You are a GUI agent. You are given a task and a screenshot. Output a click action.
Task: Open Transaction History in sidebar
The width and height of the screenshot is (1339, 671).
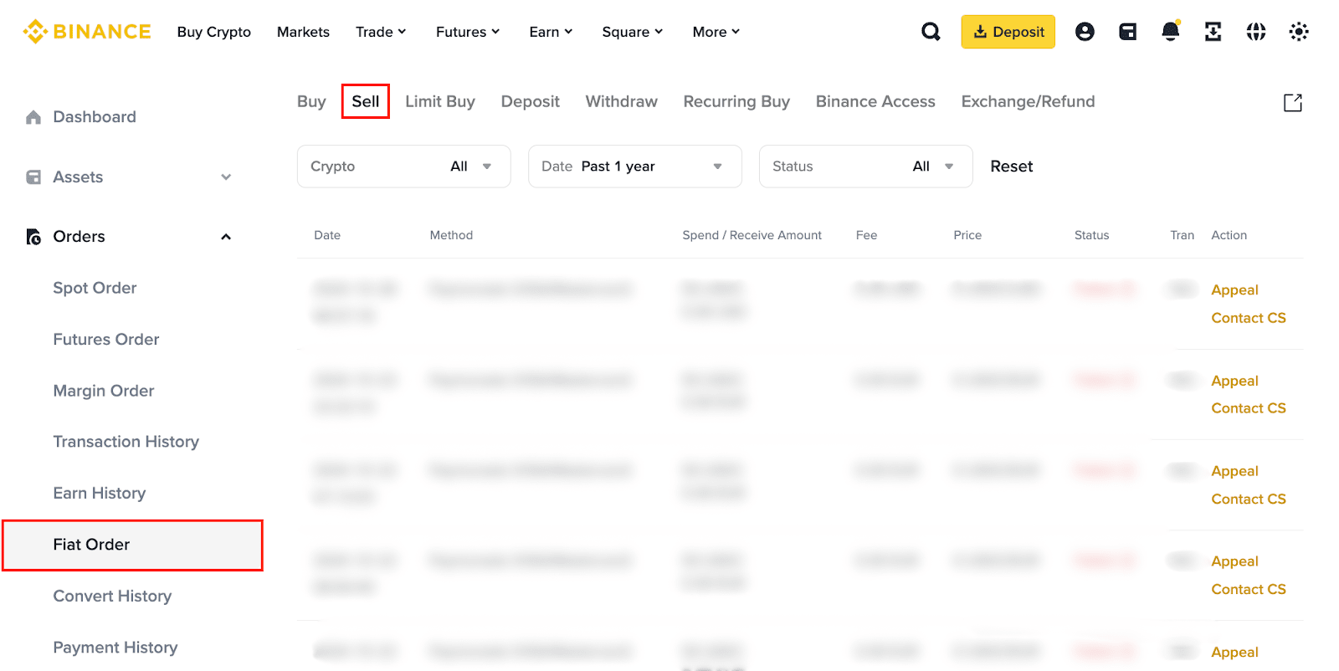click(x=126, y=442)
